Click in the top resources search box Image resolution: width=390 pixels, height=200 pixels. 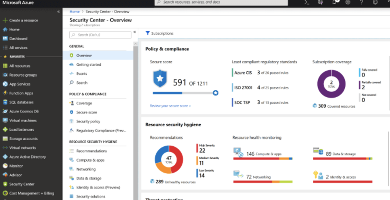click(221, 2)
